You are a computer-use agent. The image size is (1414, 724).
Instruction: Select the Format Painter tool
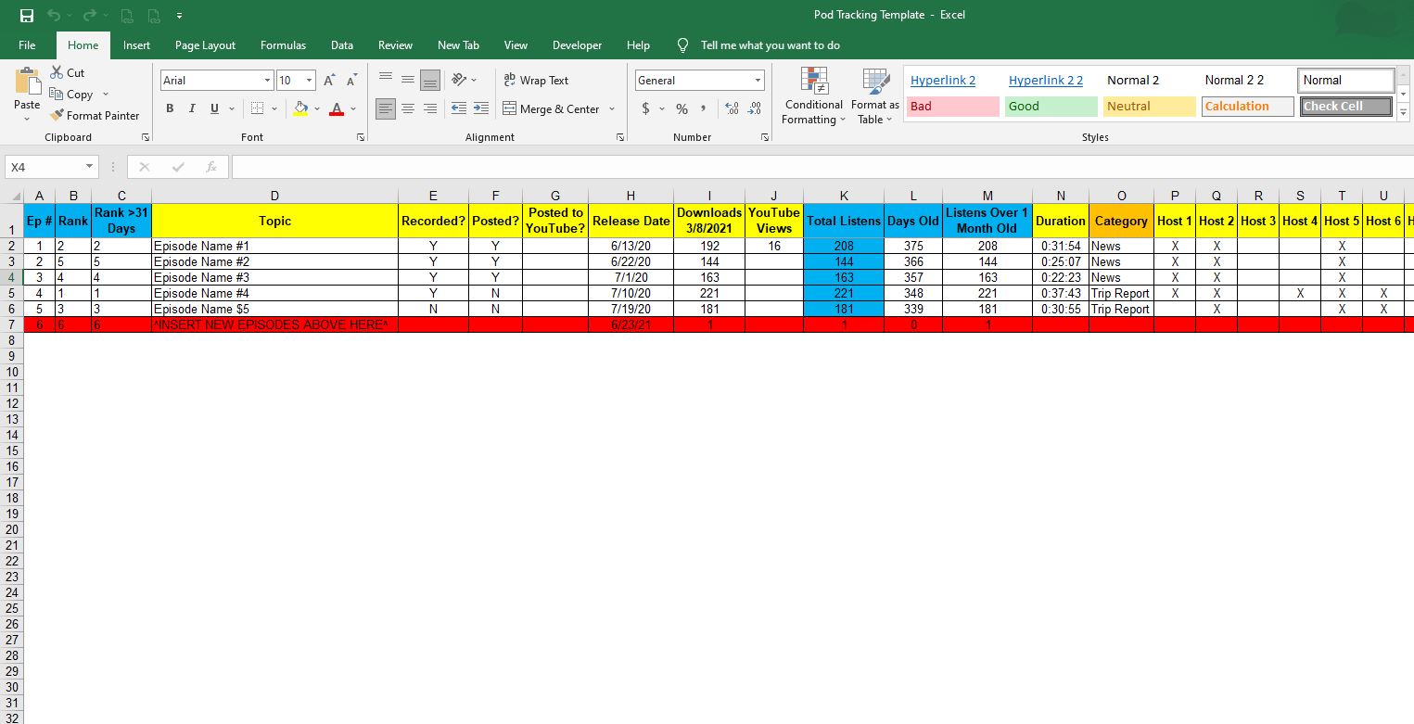96,115
